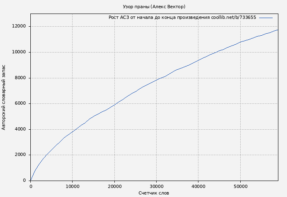Click the 50000 tick label on the x-axis
Screen dimensions: 287x197
point(240,186)
